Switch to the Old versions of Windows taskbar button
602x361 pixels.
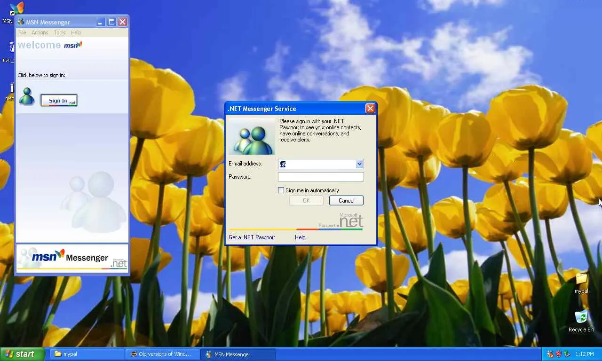point(162,354)
